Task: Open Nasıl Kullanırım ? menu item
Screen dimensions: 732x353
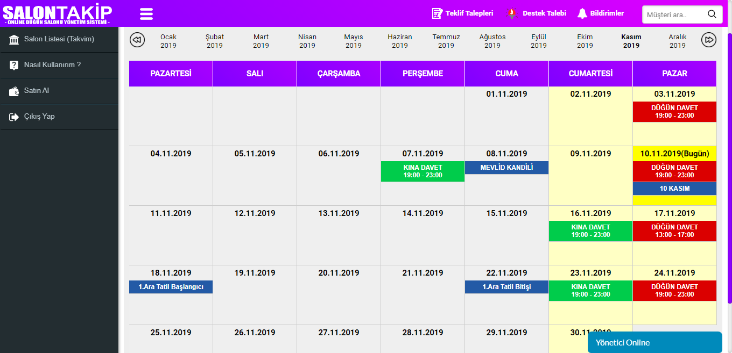Action: click(59, 65)
